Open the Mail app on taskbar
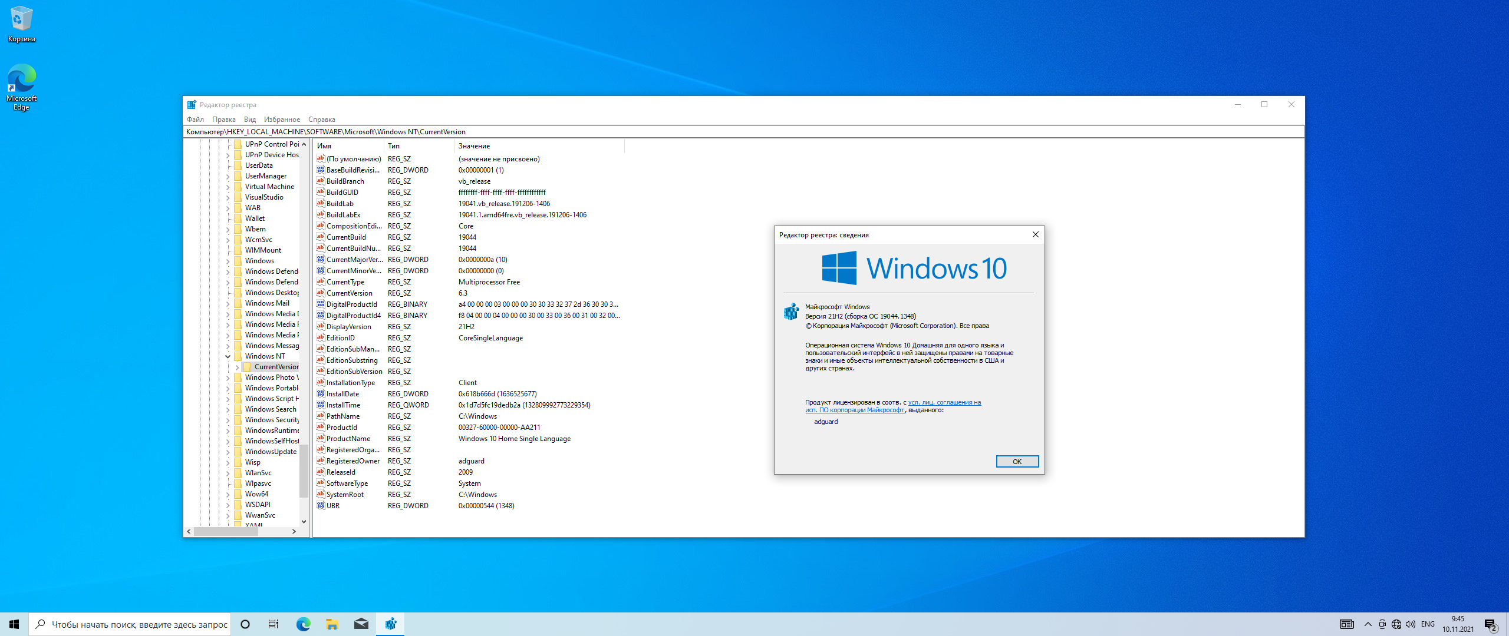 pyautogui.click(x=361, y=624)
